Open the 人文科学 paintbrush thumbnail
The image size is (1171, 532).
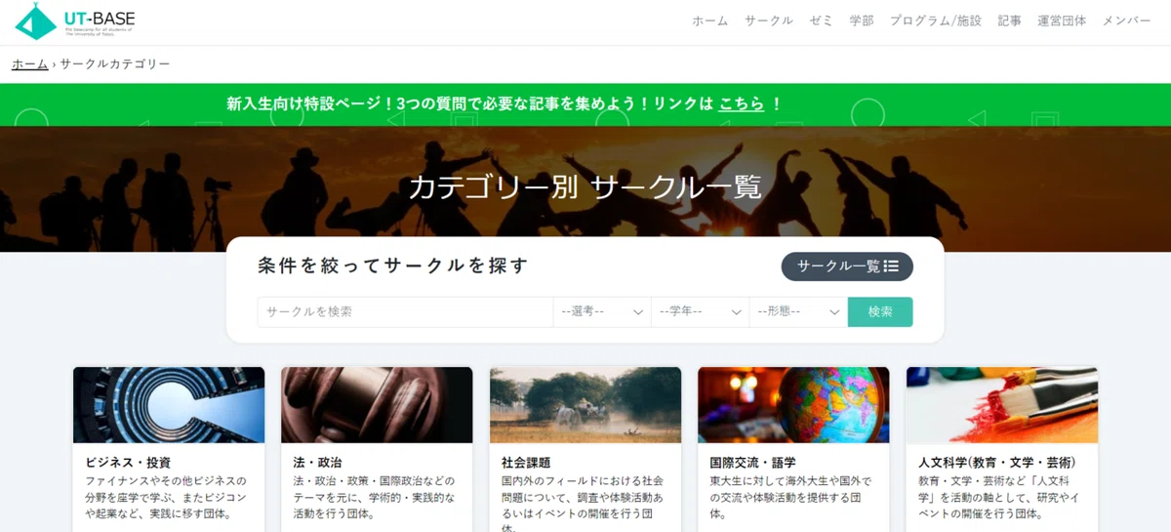point(1002,405)
